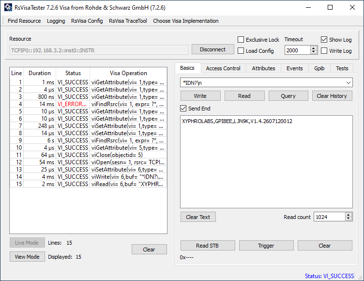The height and width of the screenshot is (281, 364).
Task: Switch to the Attributes tab
Action: tap(263, 68)
